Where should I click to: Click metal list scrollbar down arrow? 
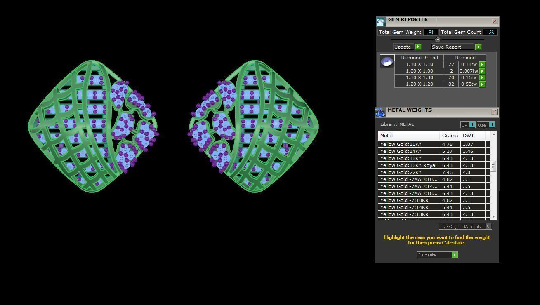click(493, 216)
